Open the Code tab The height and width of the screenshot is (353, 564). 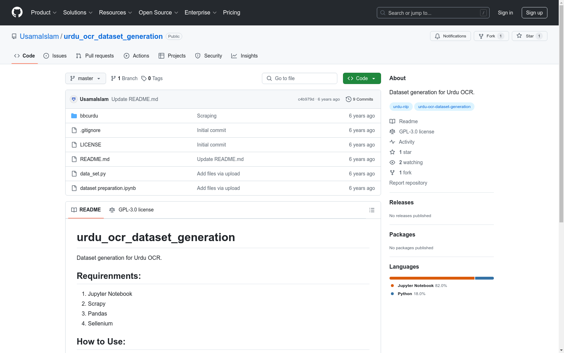[25, 56]
